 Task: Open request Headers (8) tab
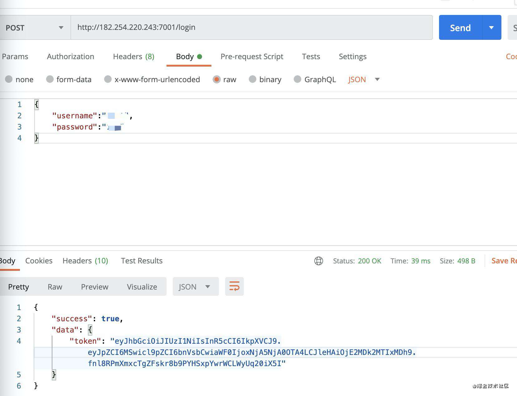134,56
